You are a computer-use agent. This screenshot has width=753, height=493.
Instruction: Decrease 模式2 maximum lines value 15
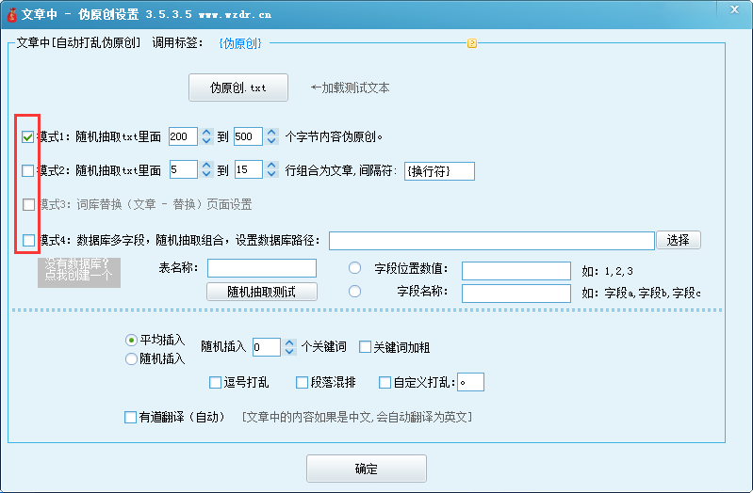tap(271, 174)
